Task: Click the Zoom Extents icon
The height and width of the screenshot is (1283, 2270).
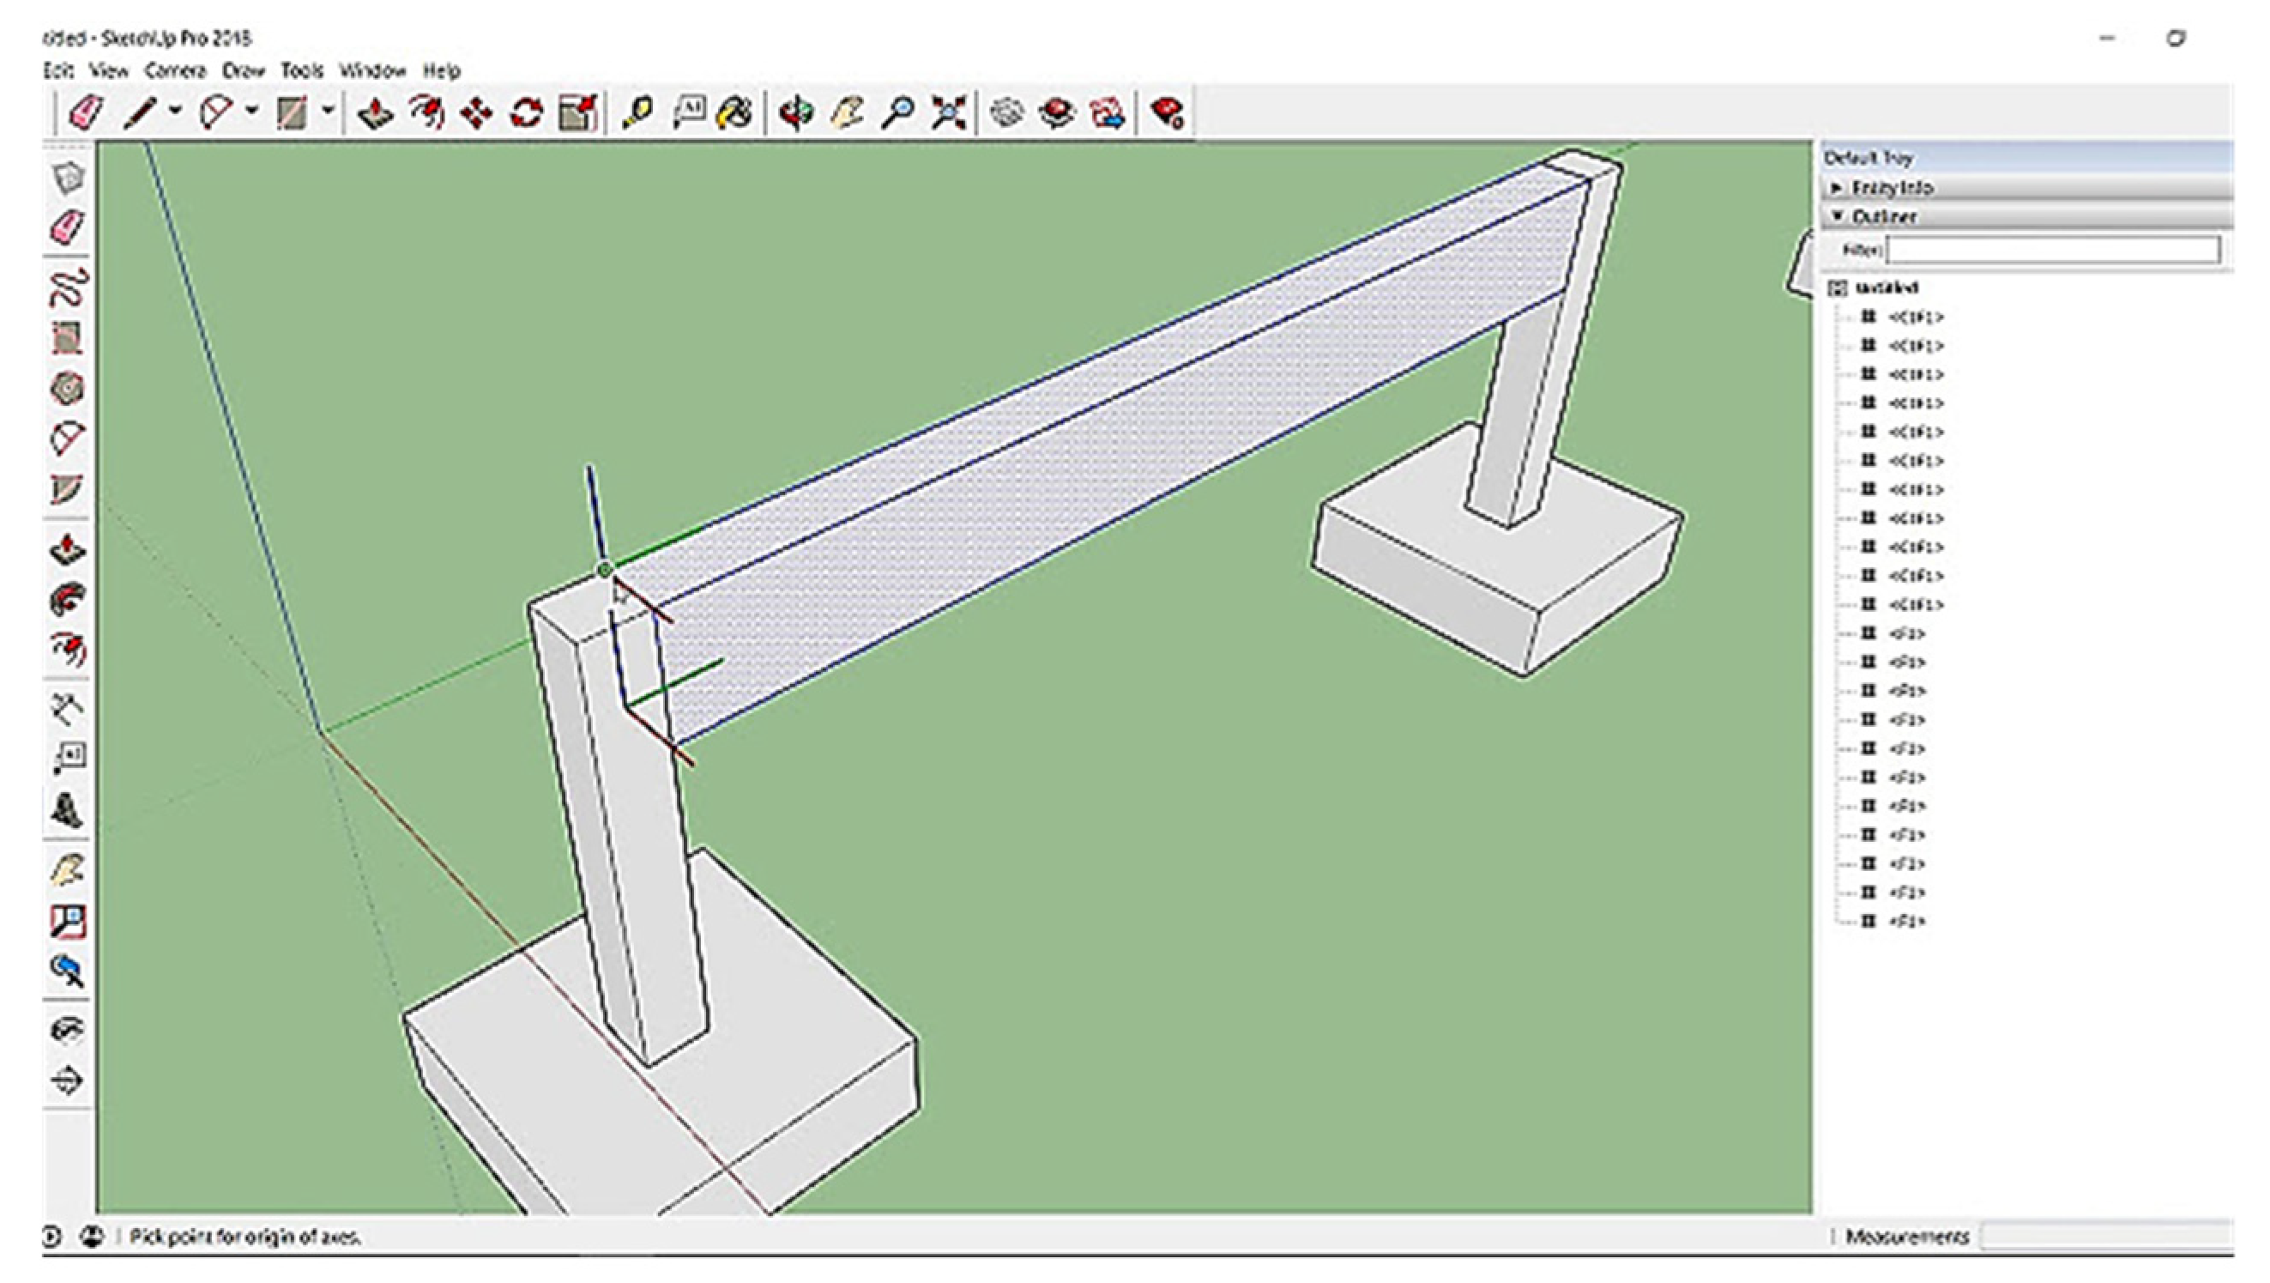Action: coord(948,113)
